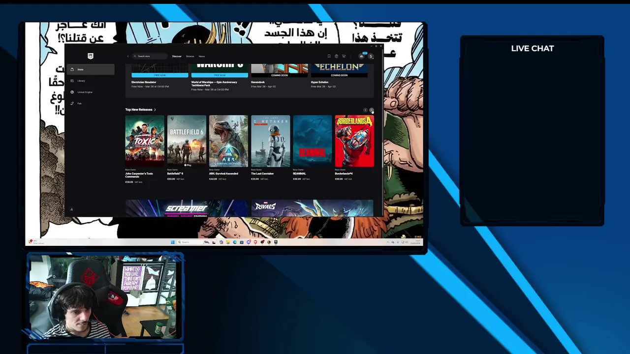Open the Toxic Commando game cover

pos(145,141)
